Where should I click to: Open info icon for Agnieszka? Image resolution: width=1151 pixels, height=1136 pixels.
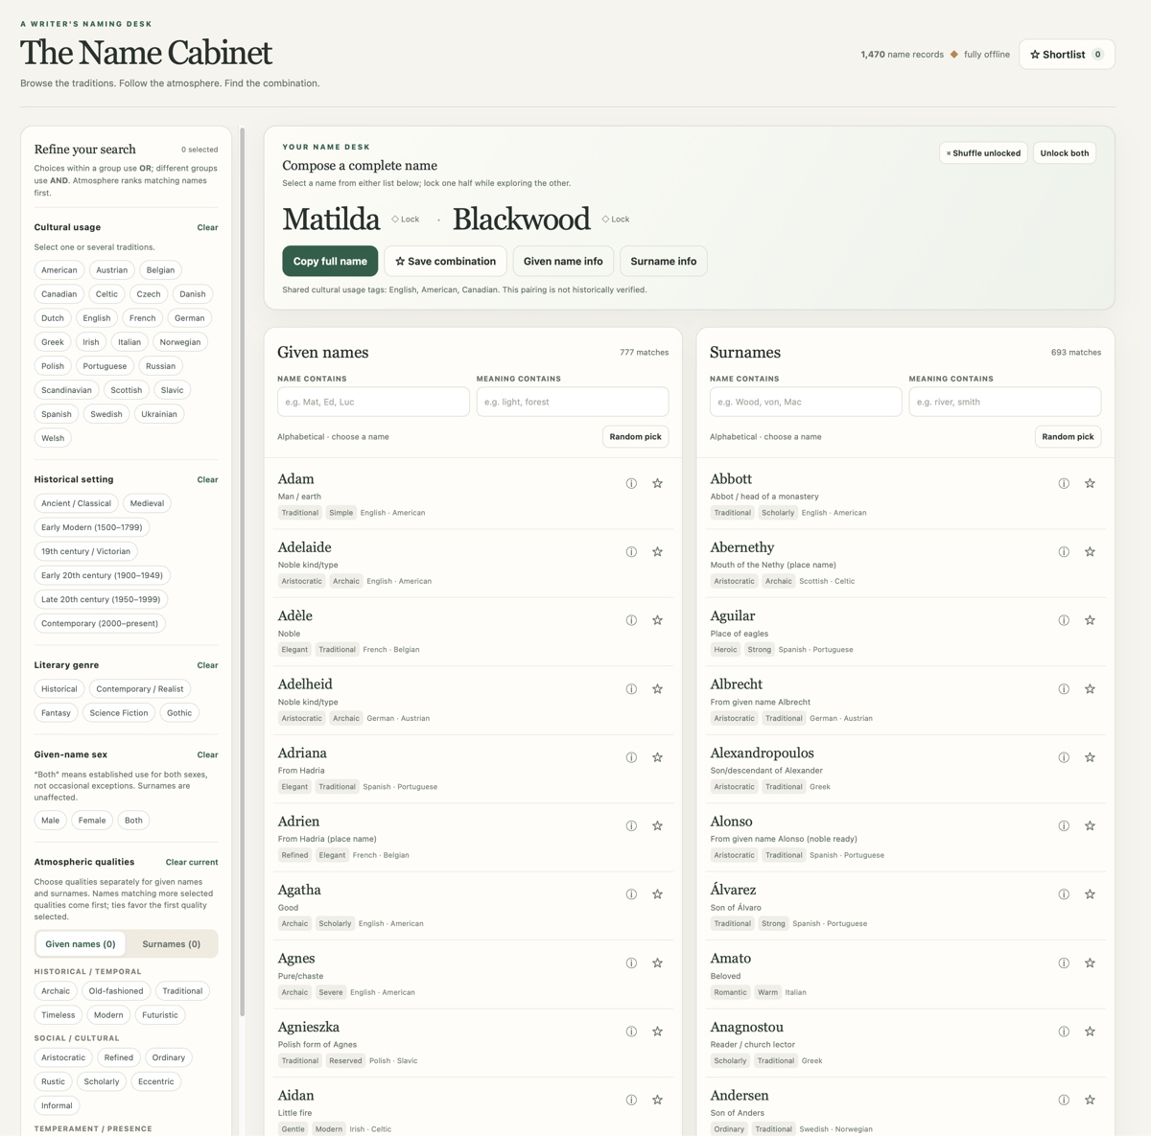(x=631, y=1032)
